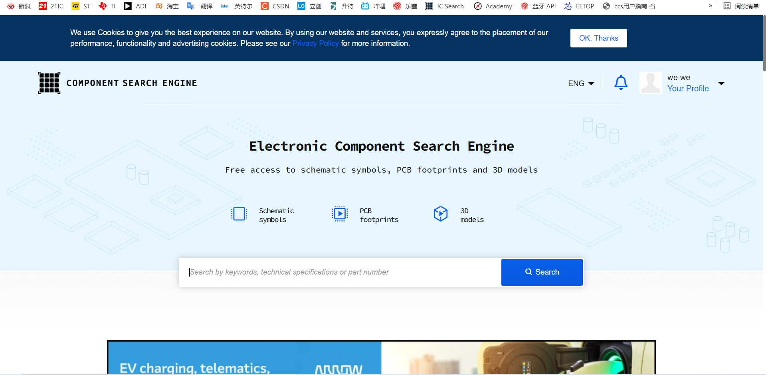Open the 立创 bookmark icon
Screen dimensions: 766x375
[x=302, y=6]
